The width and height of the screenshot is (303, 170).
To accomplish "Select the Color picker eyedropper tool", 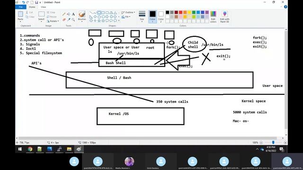I will pos(69,19).
